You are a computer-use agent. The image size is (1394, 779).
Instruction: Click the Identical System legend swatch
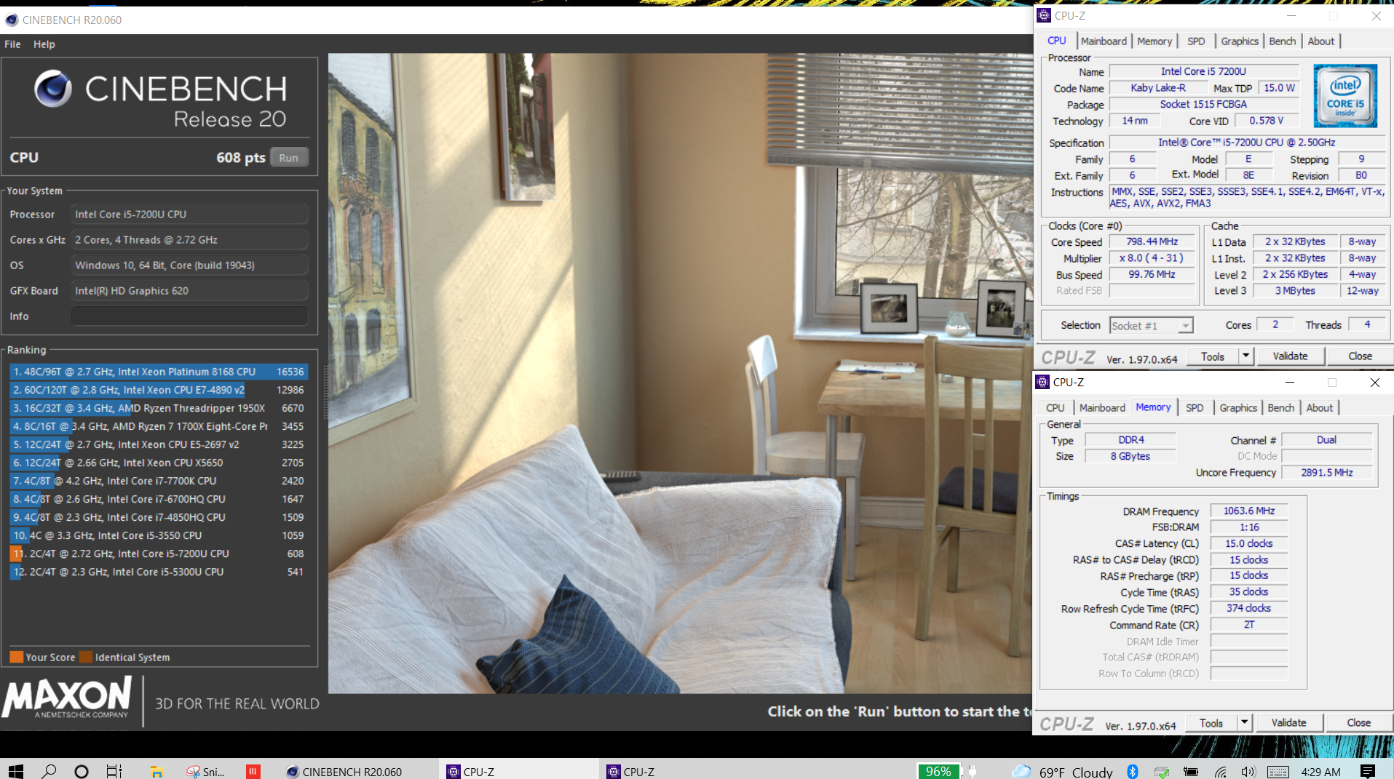(86, 658)
